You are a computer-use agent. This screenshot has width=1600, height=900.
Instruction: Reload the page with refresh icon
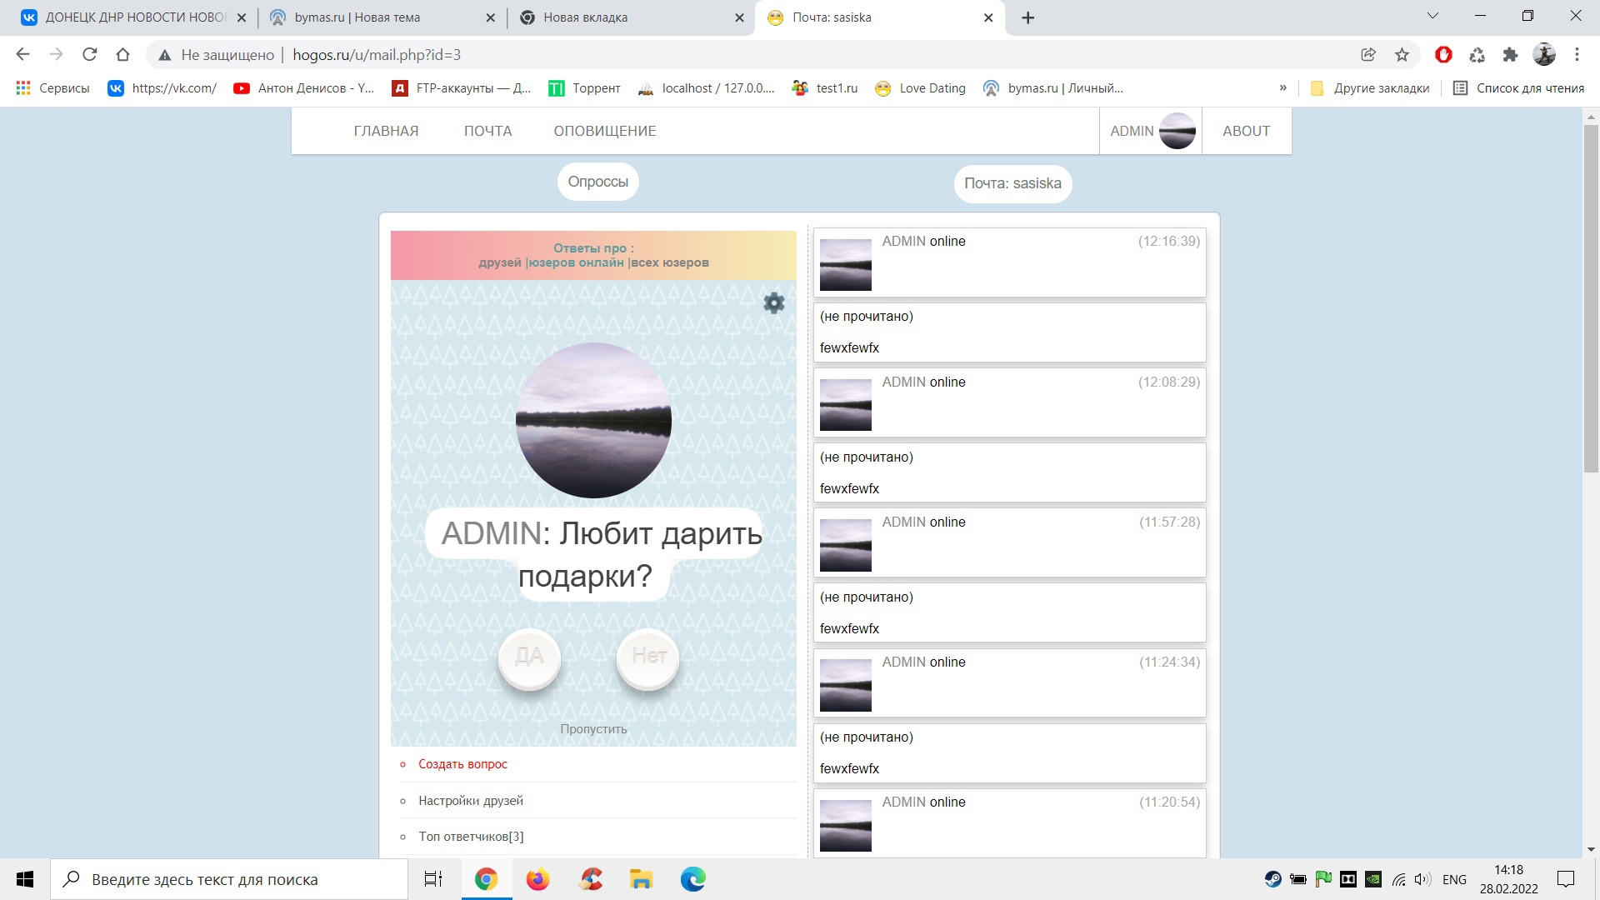coord(90,55)
